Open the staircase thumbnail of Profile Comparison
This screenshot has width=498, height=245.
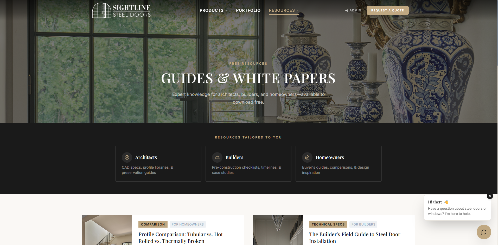[107, 230]
